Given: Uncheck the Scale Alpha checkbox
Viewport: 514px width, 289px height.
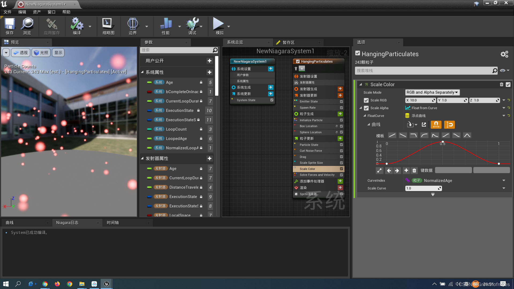Looking at the screenshot, I should click(366, 108).
